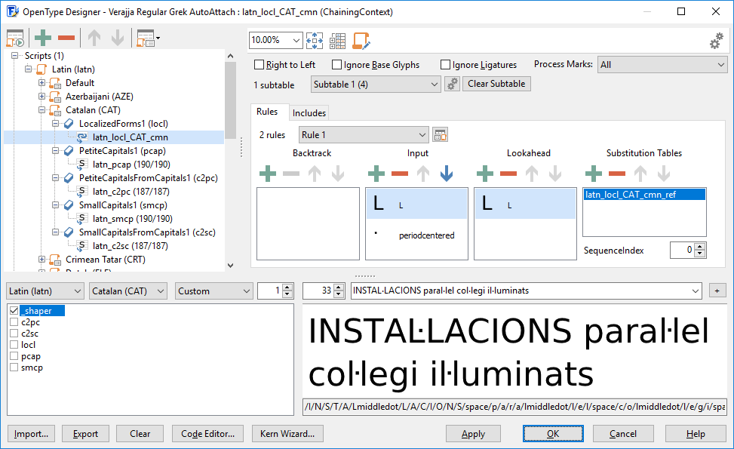This screenshot has height=449, width=734.
Task: Move Lookahead glyph down with the down arrow
Action: pos(555,174)
